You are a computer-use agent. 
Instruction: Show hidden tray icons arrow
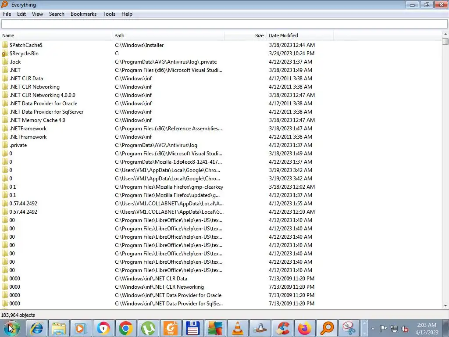pyautogui.click(x=373, y=329)
